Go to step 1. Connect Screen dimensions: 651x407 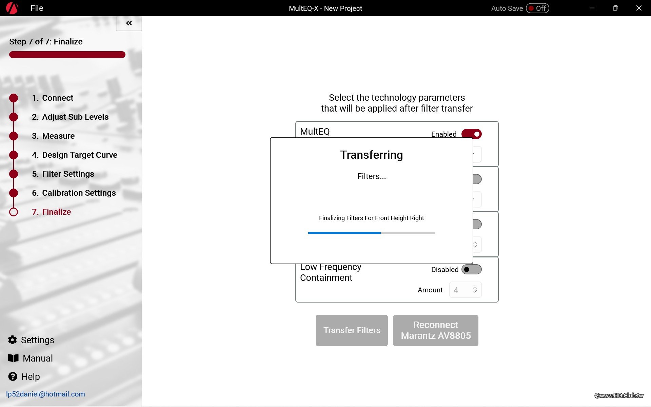pos(53,98)
